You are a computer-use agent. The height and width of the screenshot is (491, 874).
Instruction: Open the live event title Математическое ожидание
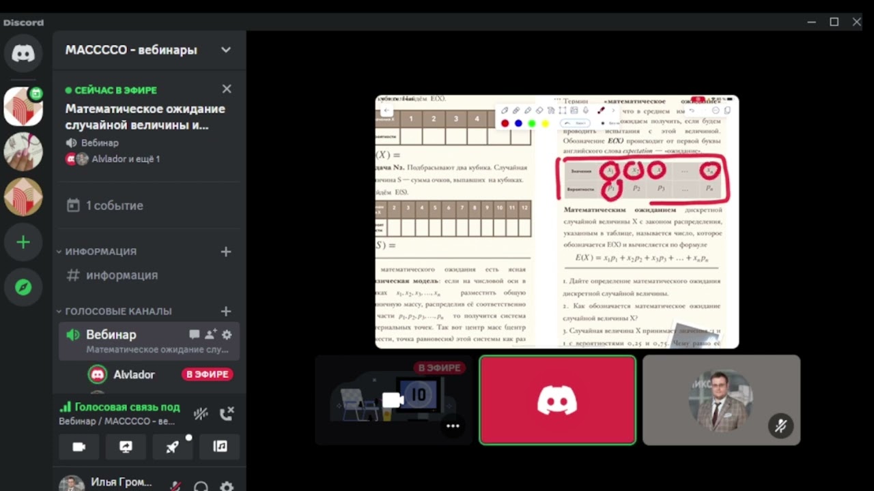click(145, 117)
